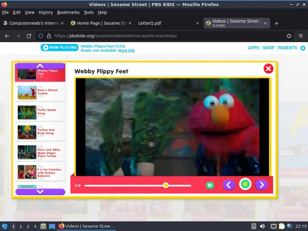This screenshot has height=231, width=308.
Task: Select the Webby Flippy Feet playlist item
Action: pyautogui.click(x=40, y=75)
